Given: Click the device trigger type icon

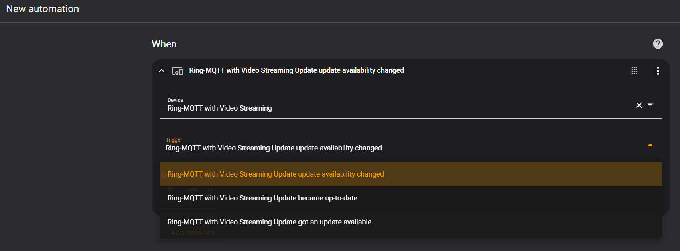Looking at the screenshot, I should pos(177,71).
